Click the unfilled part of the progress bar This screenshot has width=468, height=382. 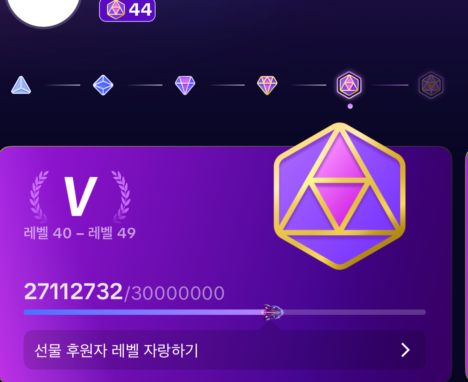coord(354,312)
